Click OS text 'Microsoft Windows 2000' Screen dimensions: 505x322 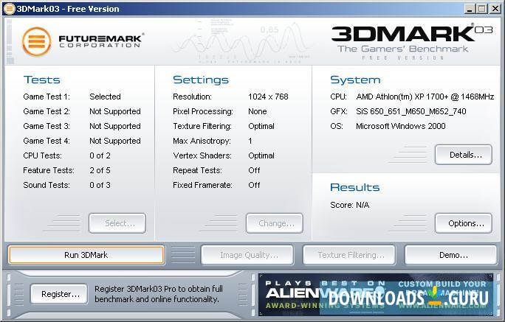tap(401, 126)
